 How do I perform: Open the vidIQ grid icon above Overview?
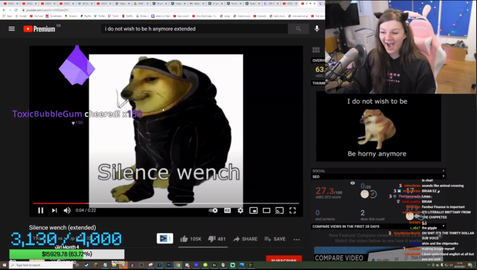click(316, 50)
